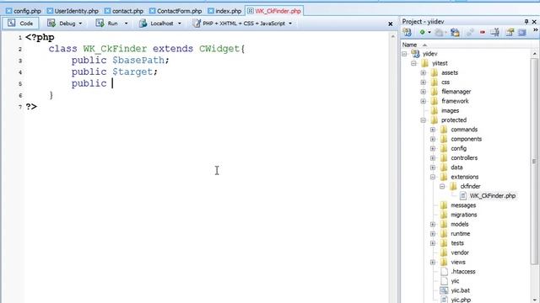Open the document type dropdown arrow
The width and height of the screenshot is (540, 303).
coord(290,24)
